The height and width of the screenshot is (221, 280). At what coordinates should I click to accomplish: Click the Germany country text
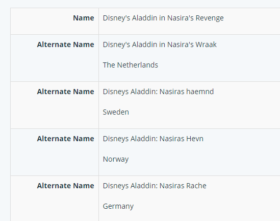[x=118, y=206]
